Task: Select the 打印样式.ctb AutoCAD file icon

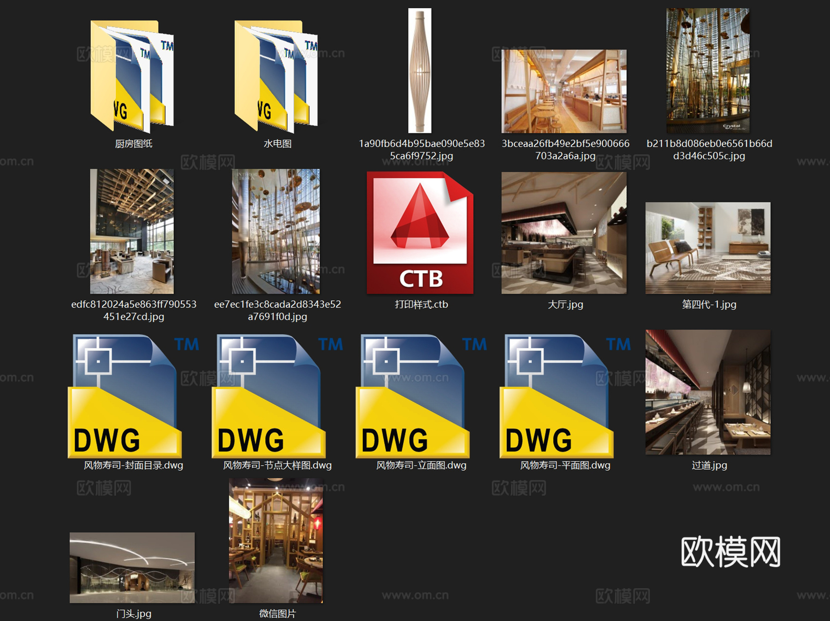Action: (x=420, y=233)
